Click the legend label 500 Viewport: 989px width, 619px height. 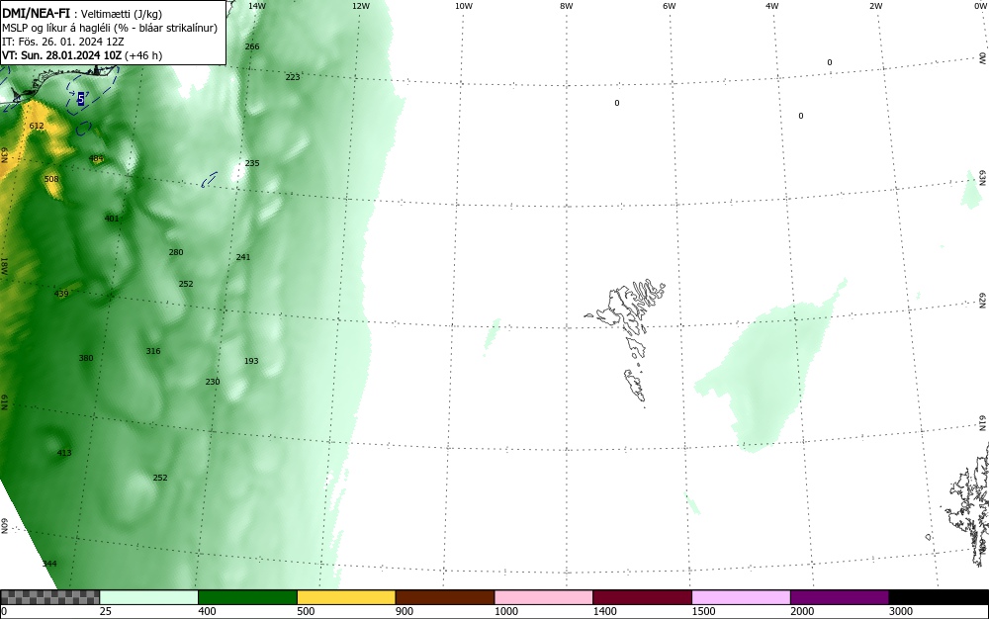[x=306, y=611]
